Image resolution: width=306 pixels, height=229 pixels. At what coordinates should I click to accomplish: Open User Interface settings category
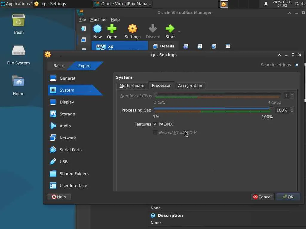point(75,185)
